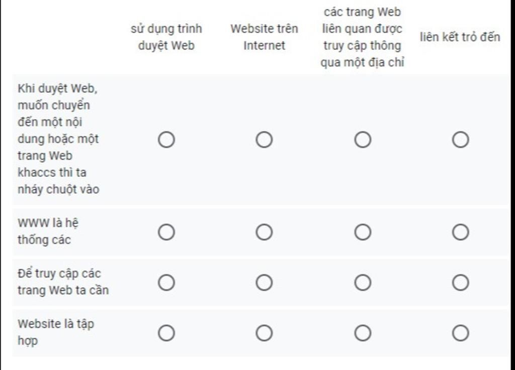Choose 'các trang Web liên quan' for 'Khi duyệt Web' row
The image size is (515, 370).
(363, 140)
